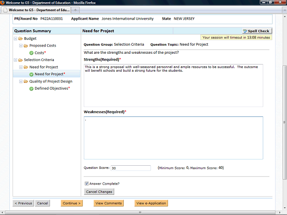Open a new tab with plus button
This screenshot has width=287, height=215.
[75, 10]
